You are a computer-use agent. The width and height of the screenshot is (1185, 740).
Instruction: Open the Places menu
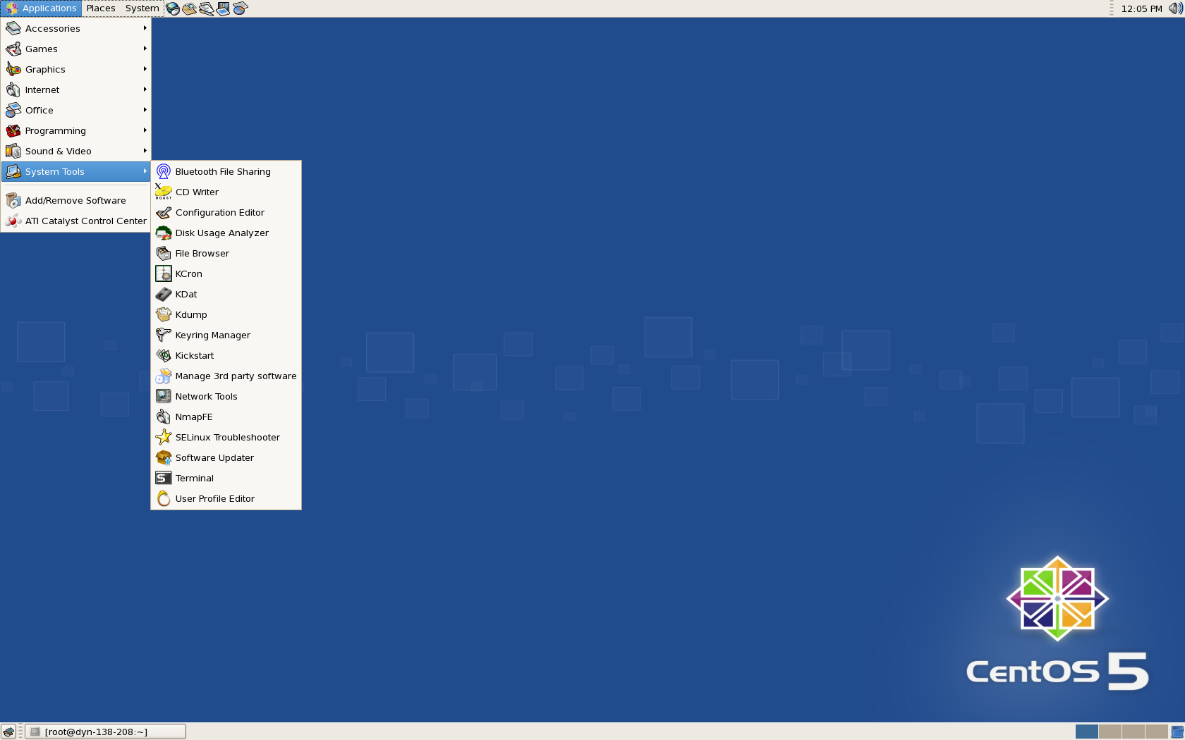(x=101, y=8)
